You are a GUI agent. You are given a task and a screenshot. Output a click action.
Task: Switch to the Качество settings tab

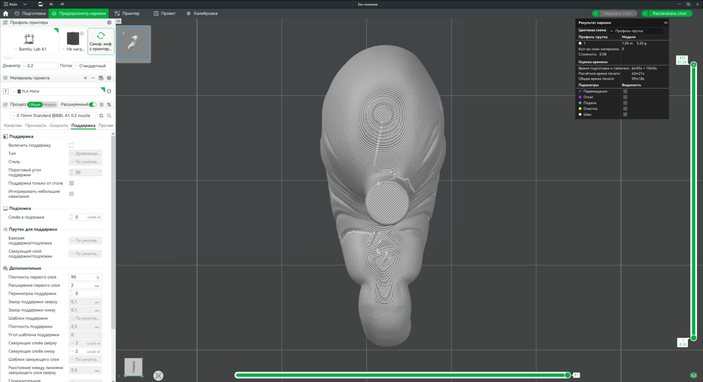coord(13,126)
